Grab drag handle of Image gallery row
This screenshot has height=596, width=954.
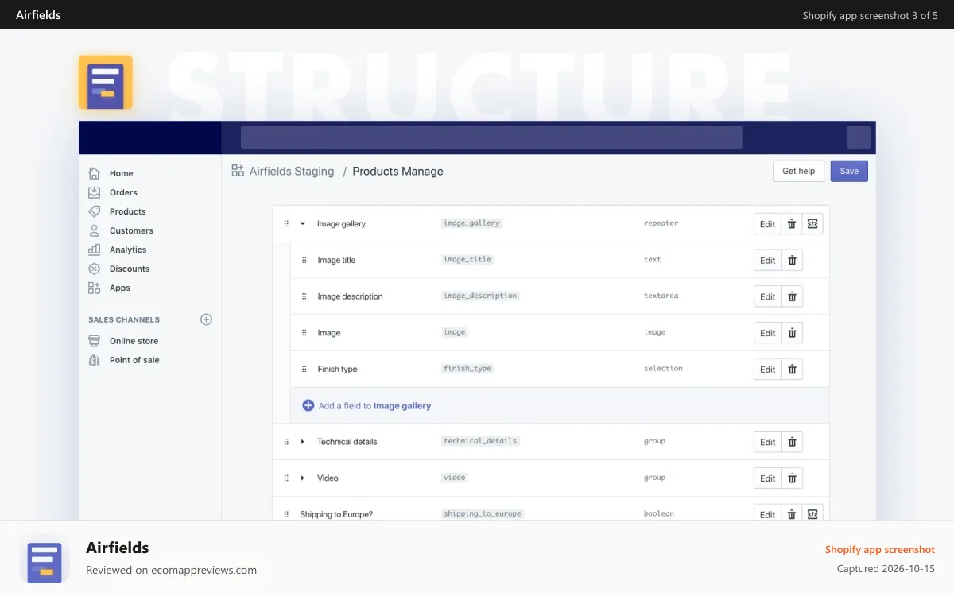click(286, 224)
